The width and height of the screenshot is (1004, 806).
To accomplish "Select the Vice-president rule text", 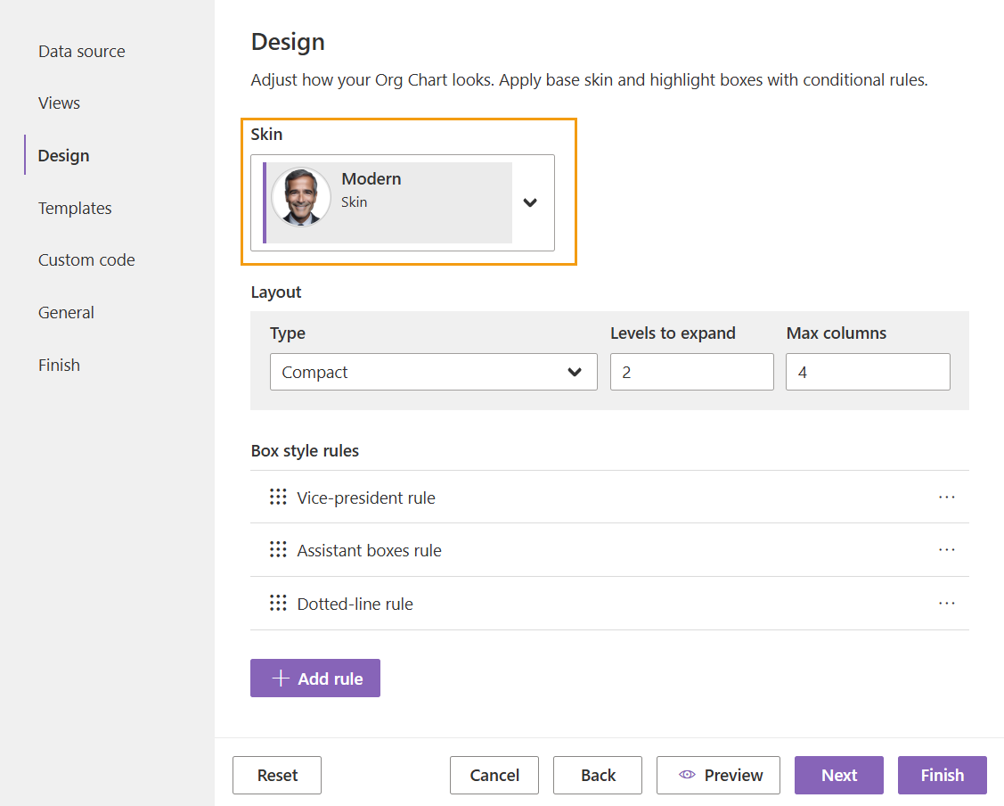I will (x=365, y=498).
